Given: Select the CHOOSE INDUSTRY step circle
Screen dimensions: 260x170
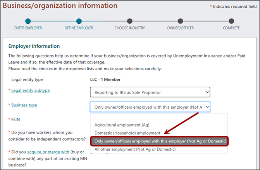Looking at the screenshot, I should [x=129, y=21].
